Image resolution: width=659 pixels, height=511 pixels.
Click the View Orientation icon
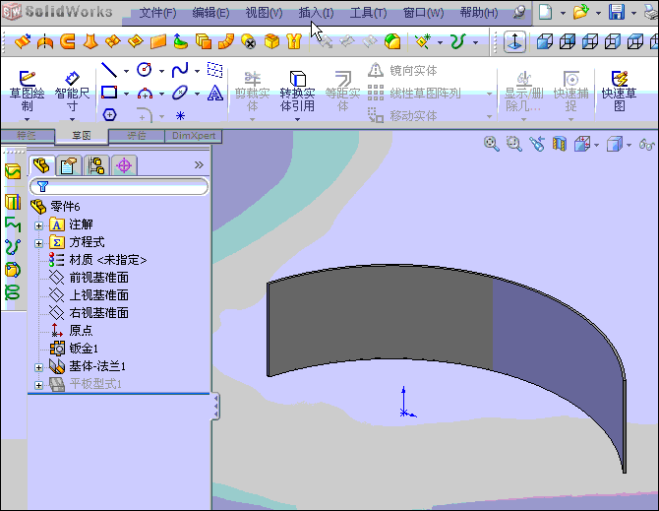point(582,144)
